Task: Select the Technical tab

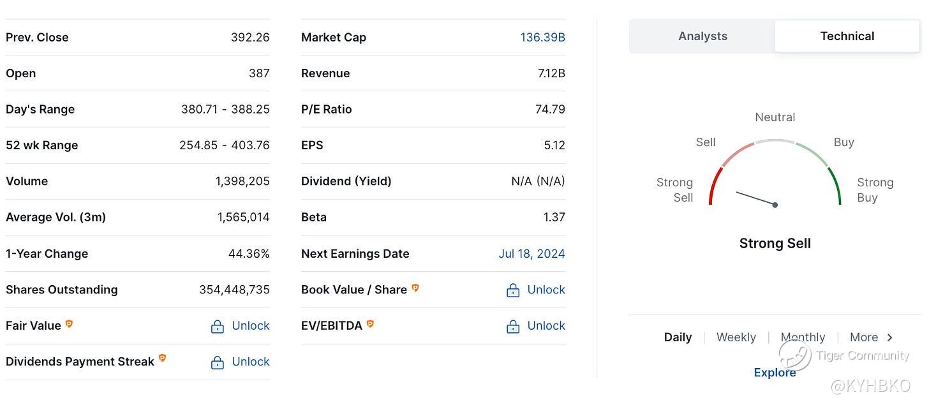Action: pos(847,36)
